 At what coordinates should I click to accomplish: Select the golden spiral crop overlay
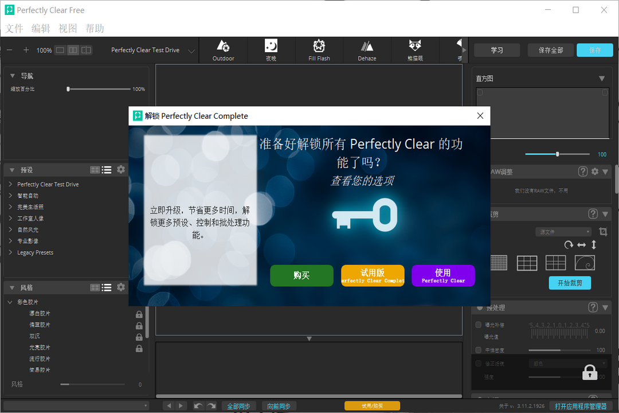click(x=585, y=262)
